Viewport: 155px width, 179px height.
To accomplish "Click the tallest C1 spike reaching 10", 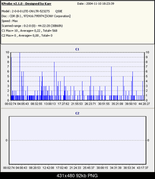I will pos(20,76).
